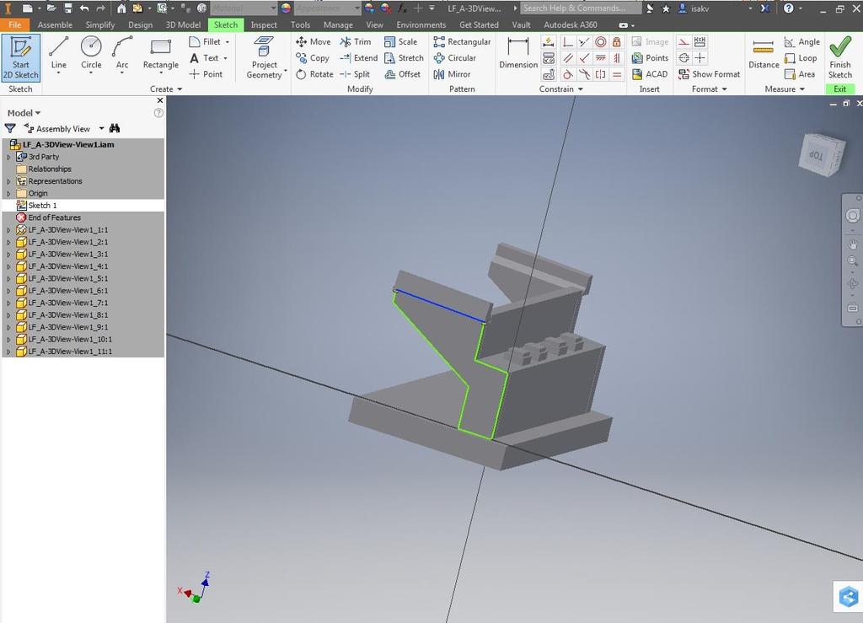This screenshot has width=863, height=623.
Task: Insert ACAD file
Action: (x=650, y=73)
